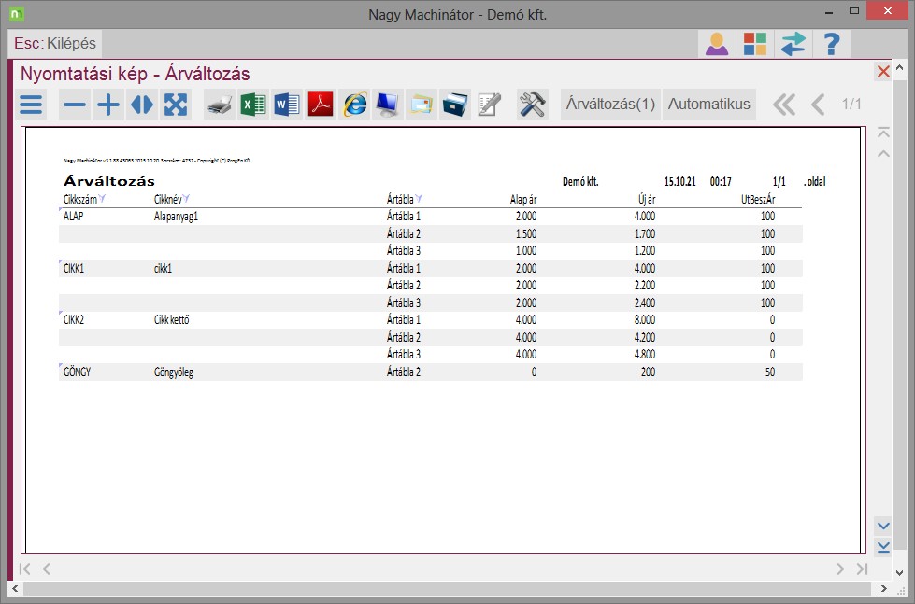Zoom out with the minus icon
This screenshot has width=915, height=604.
coord(75,105)
